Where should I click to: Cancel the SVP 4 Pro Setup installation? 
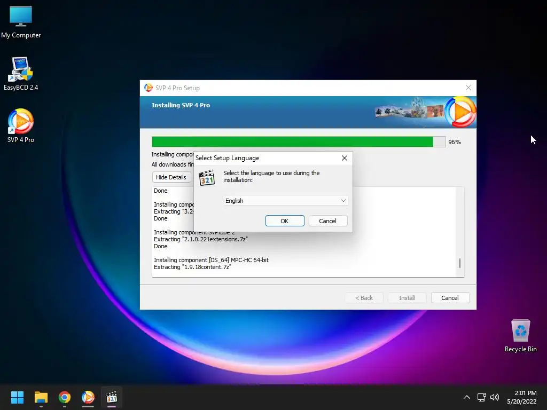pyautogui.click(x=450, y=298)
